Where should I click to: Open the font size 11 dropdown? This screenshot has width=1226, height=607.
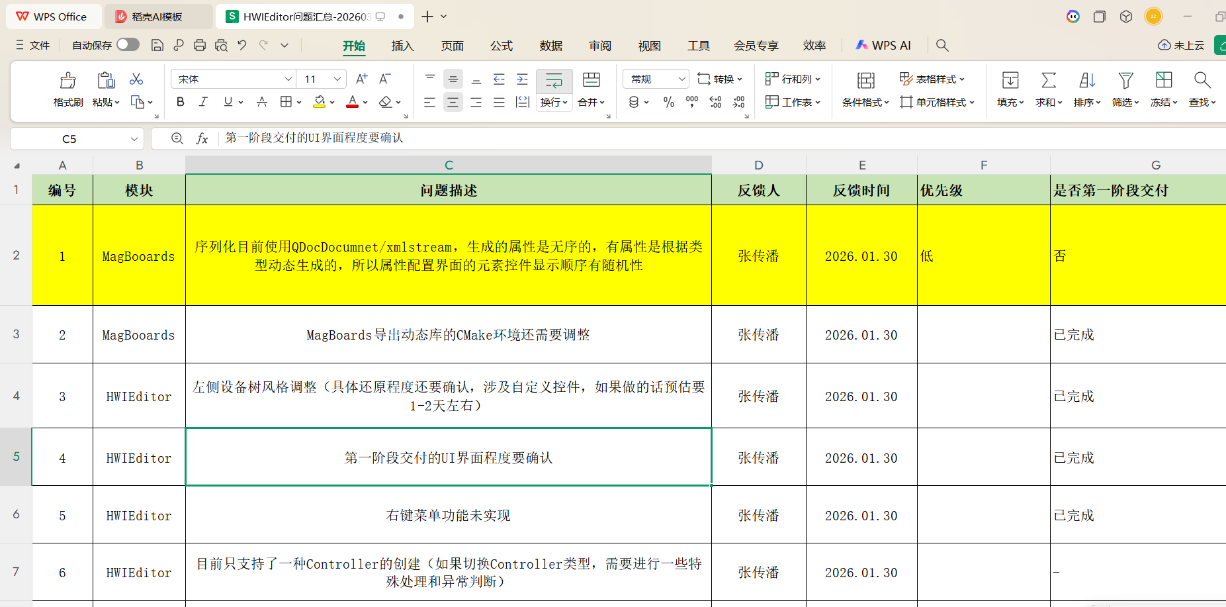337,79
